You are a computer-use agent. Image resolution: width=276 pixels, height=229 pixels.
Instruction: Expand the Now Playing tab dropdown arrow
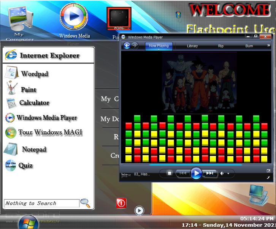coord(159,50)
